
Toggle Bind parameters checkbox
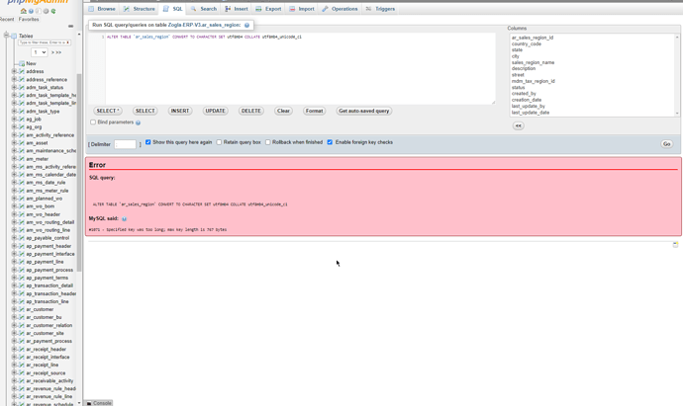click(93, 122)
